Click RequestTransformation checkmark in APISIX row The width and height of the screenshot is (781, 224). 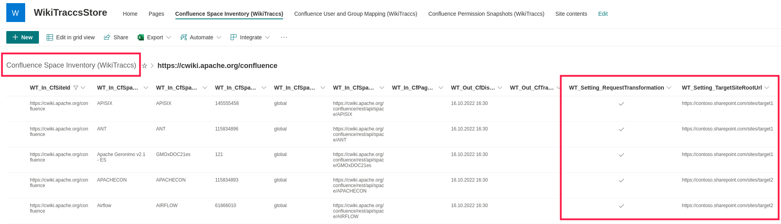click(621, 104)
